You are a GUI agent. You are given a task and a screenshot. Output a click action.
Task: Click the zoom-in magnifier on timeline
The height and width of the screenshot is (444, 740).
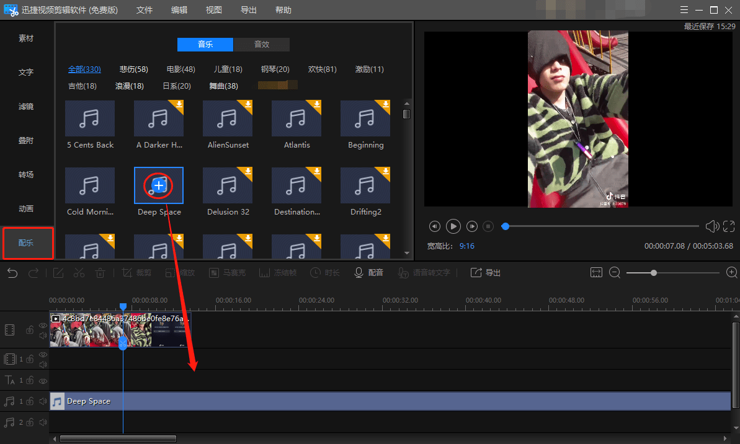732,273
